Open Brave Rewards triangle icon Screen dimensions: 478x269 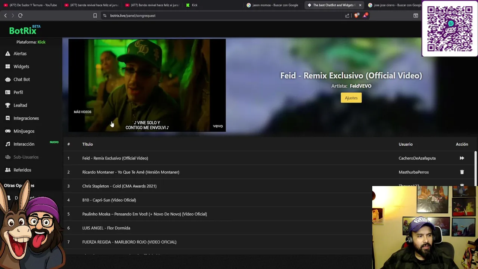(365, 15)
